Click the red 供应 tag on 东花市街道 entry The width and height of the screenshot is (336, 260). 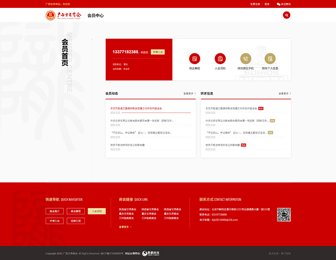tap(261, 108)
